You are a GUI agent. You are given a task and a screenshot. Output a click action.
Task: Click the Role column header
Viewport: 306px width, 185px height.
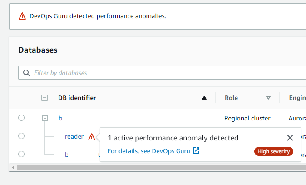232,98
